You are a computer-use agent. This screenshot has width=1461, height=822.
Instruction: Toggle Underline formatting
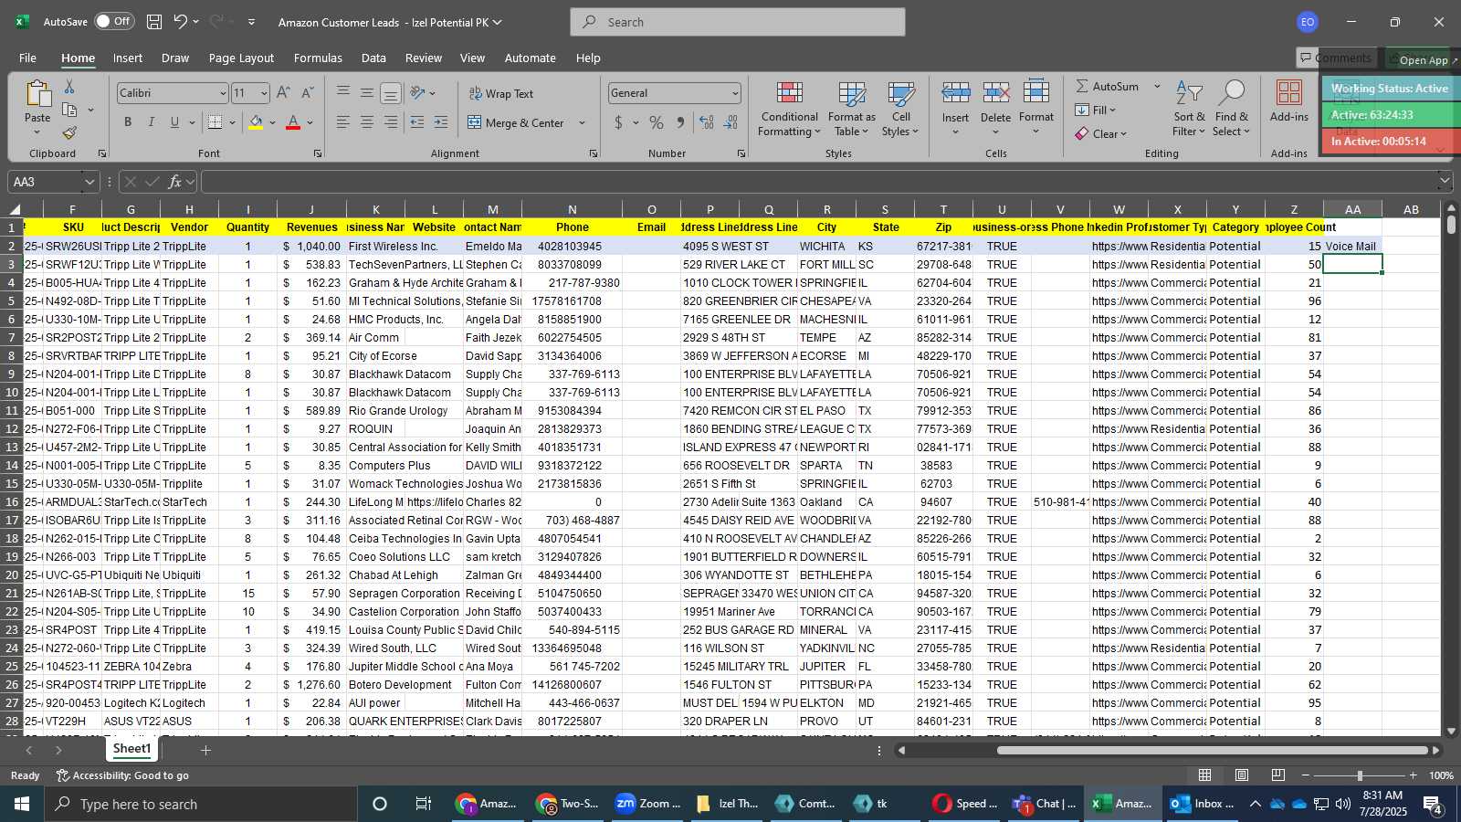click(174, 122)
